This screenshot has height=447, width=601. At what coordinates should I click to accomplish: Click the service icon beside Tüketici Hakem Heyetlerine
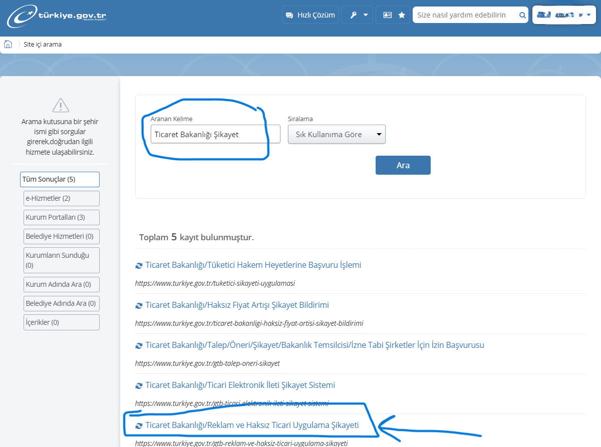tap(139, 265)
